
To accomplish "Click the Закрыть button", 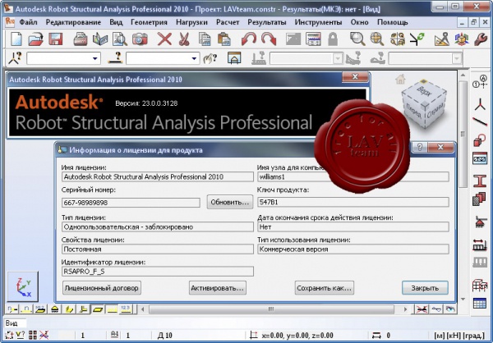I will point(425,288).
